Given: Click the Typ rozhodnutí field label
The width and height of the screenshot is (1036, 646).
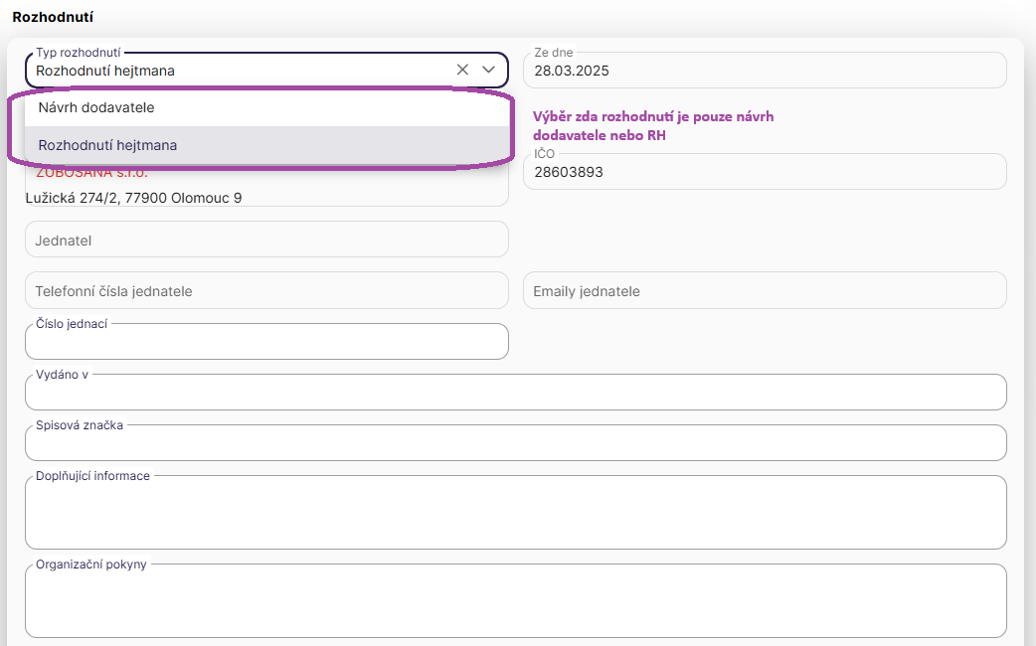Looking at the screenshot, I should coord(78,52).
